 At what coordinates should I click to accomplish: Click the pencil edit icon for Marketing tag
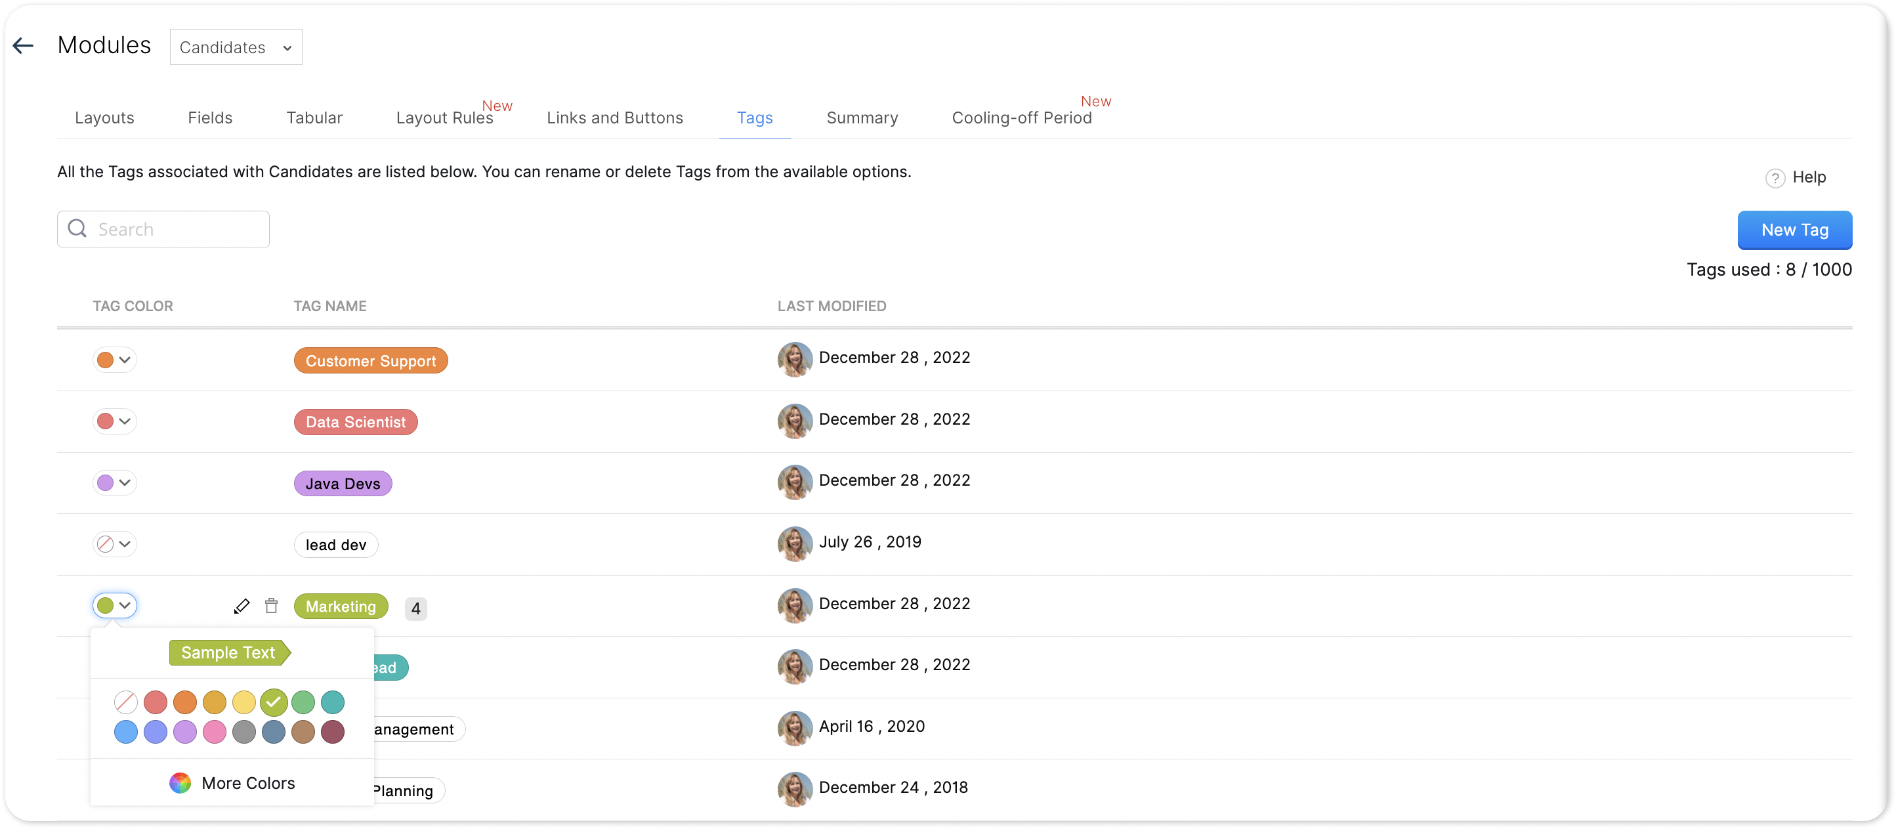pos(242,606)
